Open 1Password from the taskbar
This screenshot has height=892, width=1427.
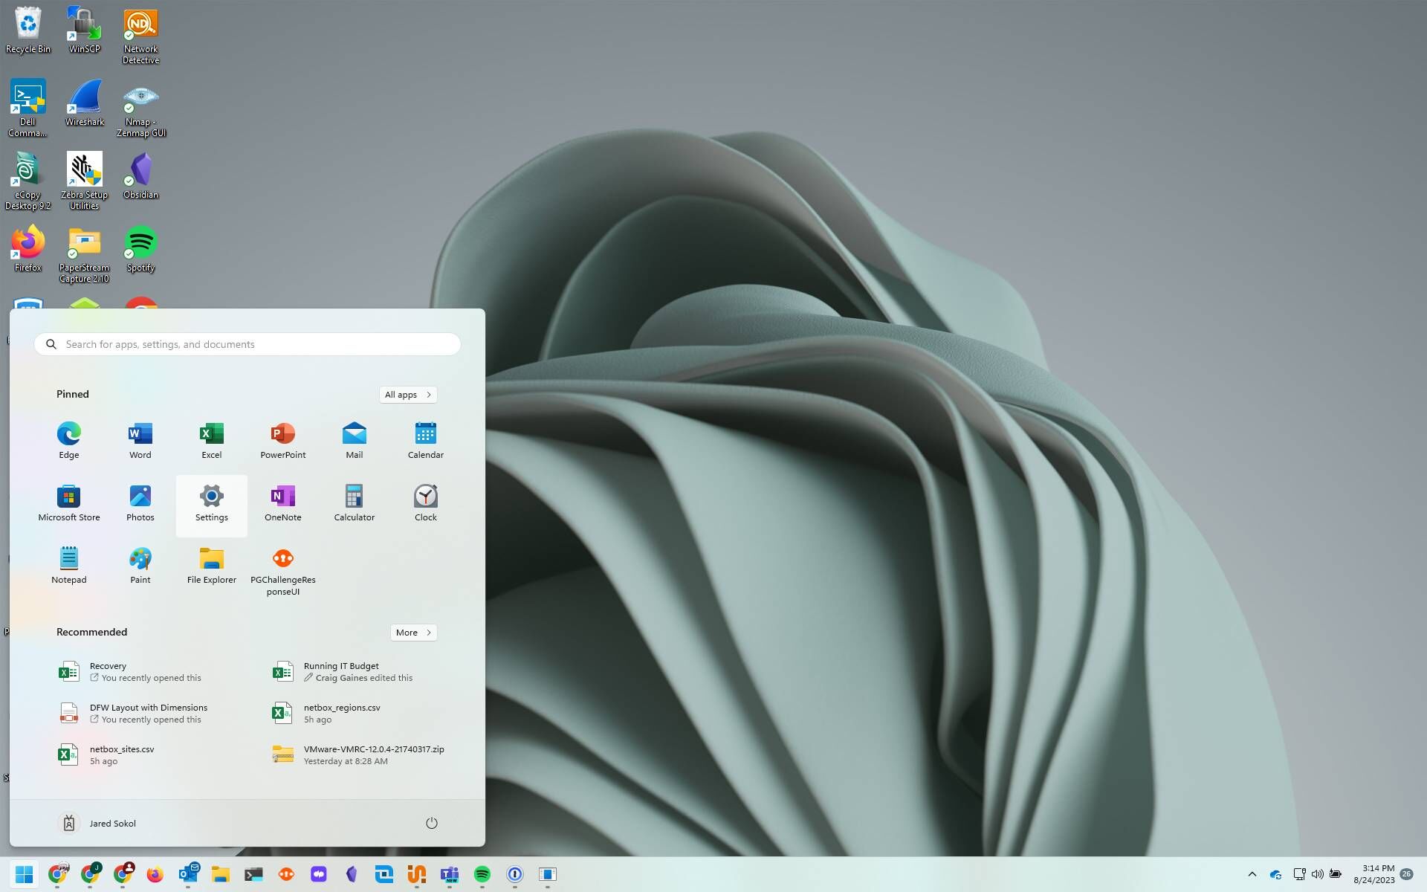tap(515, 874)
